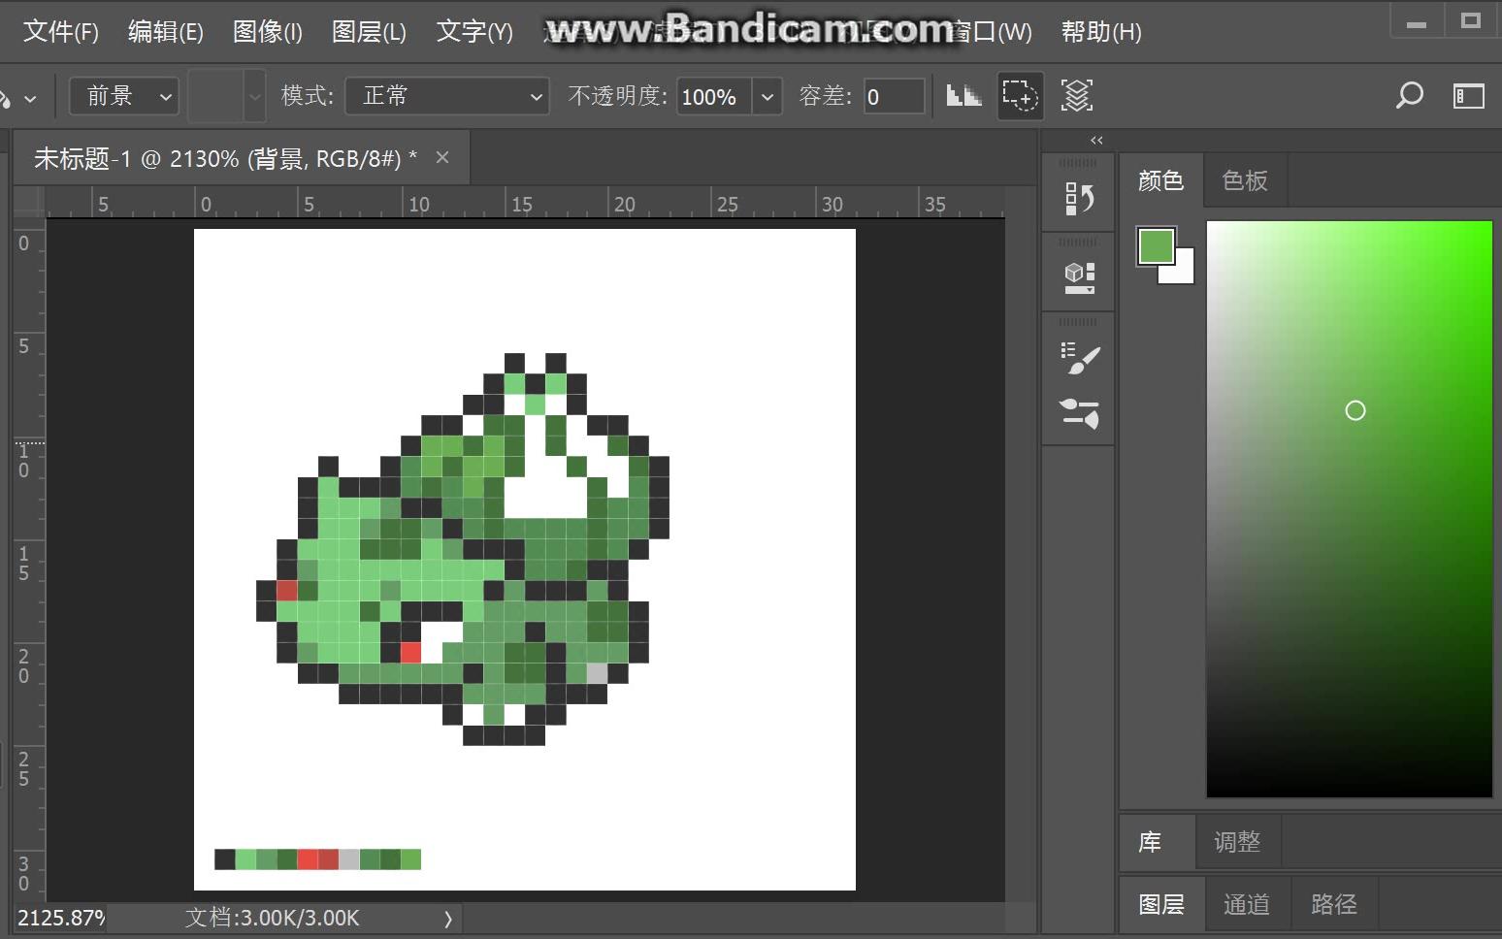Viewport: 1502px width, 939px height.
Task: Click the ruler origin corner box
Action: tap(29, 202)
